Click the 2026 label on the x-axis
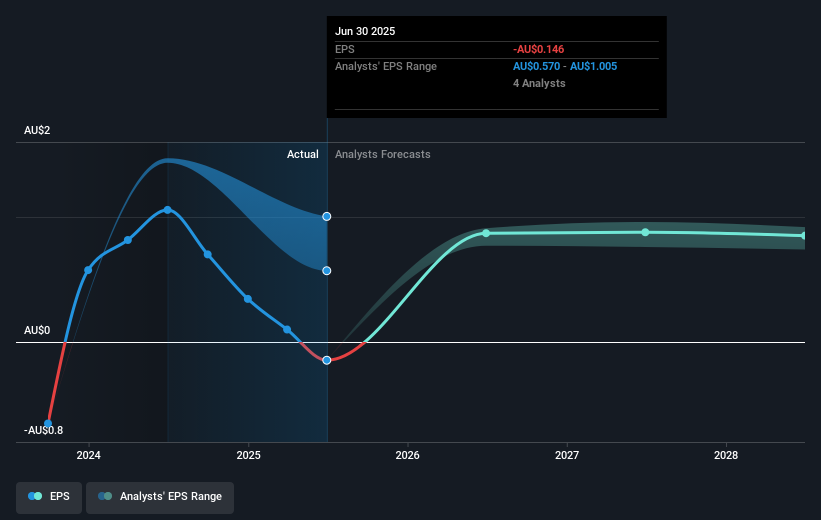This screenshot has width=821, height=520. (408, 455)
